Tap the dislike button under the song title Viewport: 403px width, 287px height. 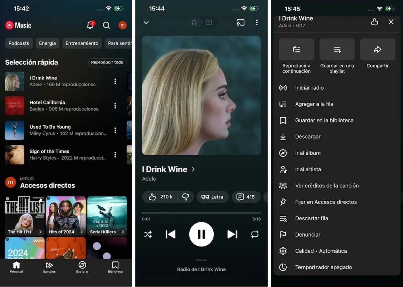pyautogui.click(x=185, y=197)
